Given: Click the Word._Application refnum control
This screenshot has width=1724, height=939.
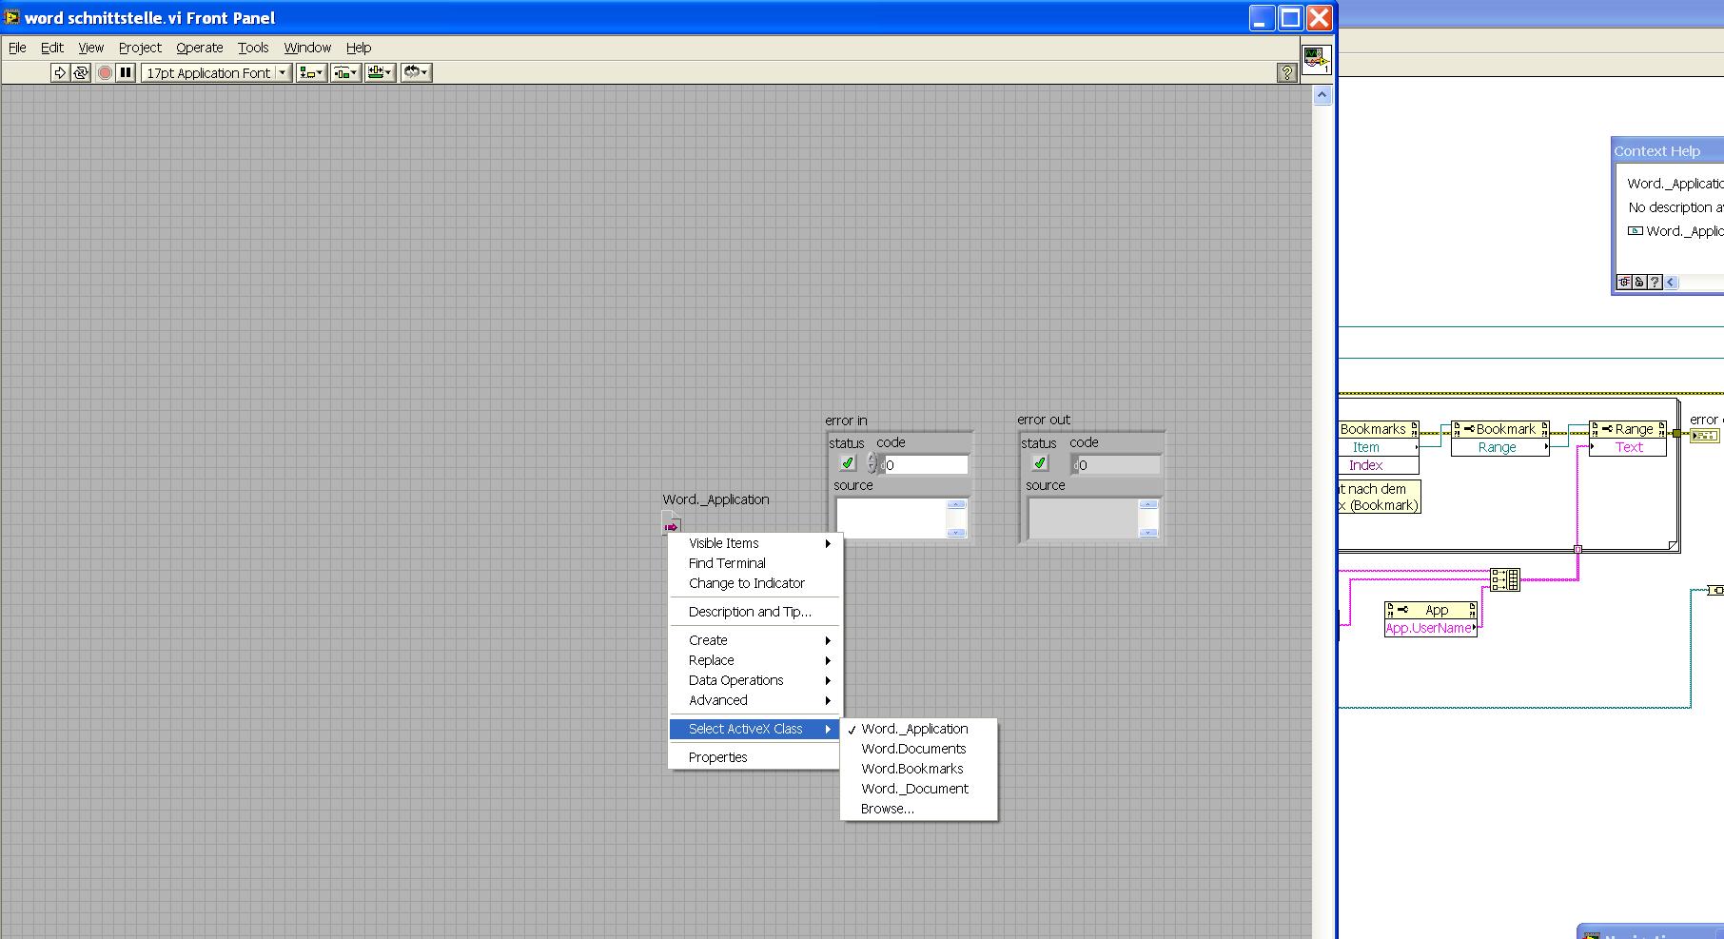Looking at the screenshot, I should (x=672, y=525).
